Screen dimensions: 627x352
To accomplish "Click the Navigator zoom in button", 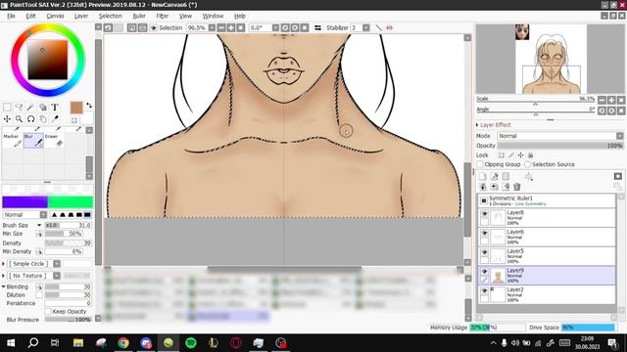I will pyautogui.click(x=611, y=100).
